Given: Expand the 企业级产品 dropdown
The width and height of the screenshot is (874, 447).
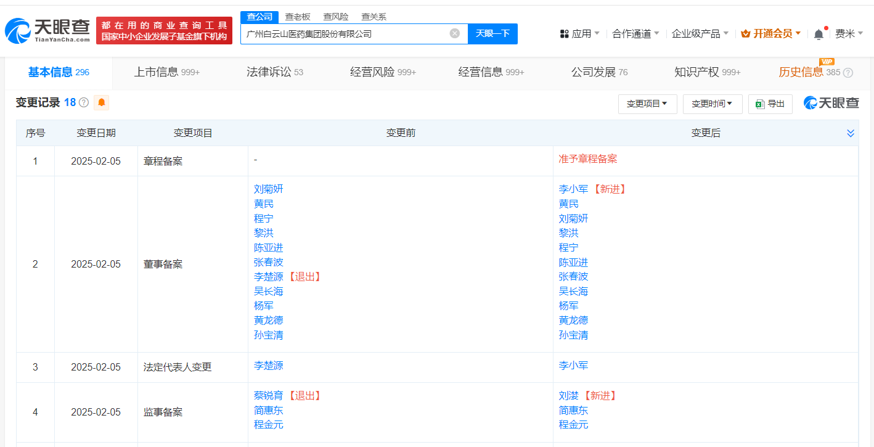Looking at the screenshot, I should (x=700, y=34).
